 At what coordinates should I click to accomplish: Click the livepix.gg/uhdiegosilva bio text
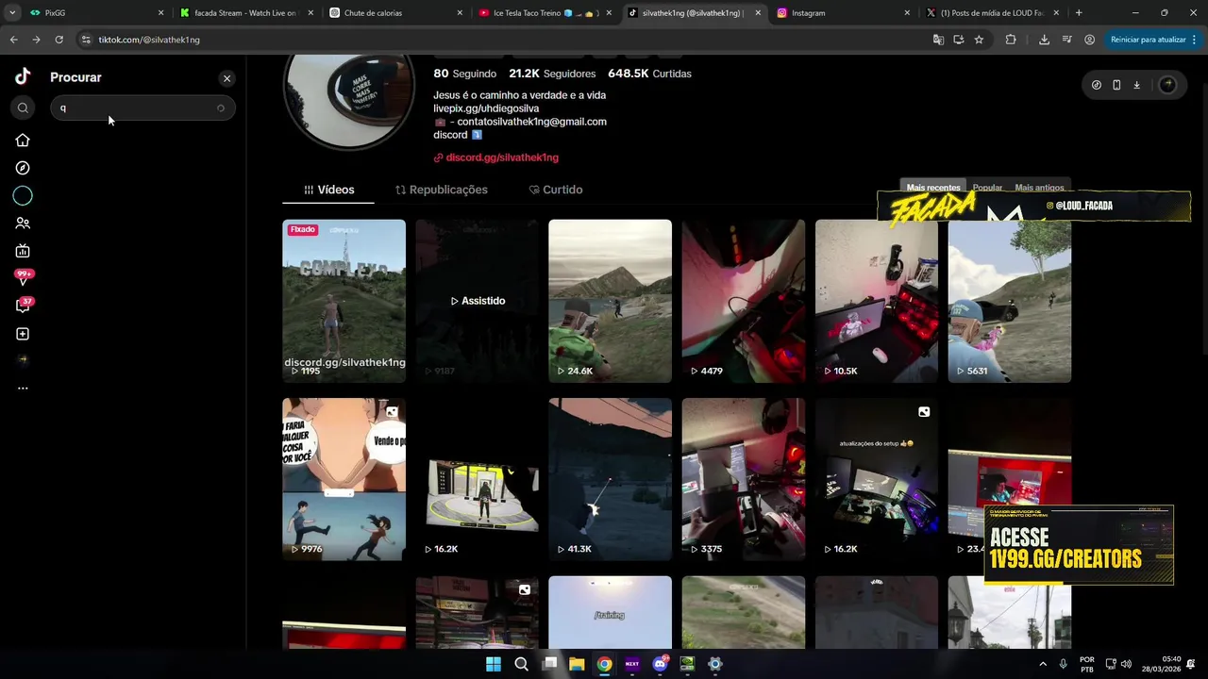(x=486, y=108)
